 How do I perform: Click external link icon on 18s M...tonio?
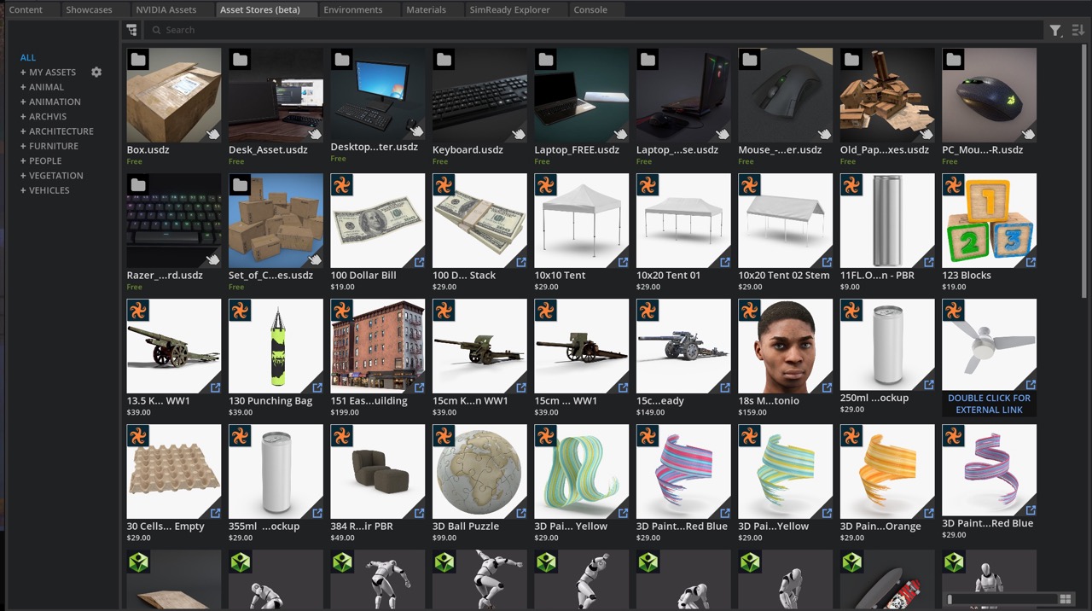click(827, 387)
